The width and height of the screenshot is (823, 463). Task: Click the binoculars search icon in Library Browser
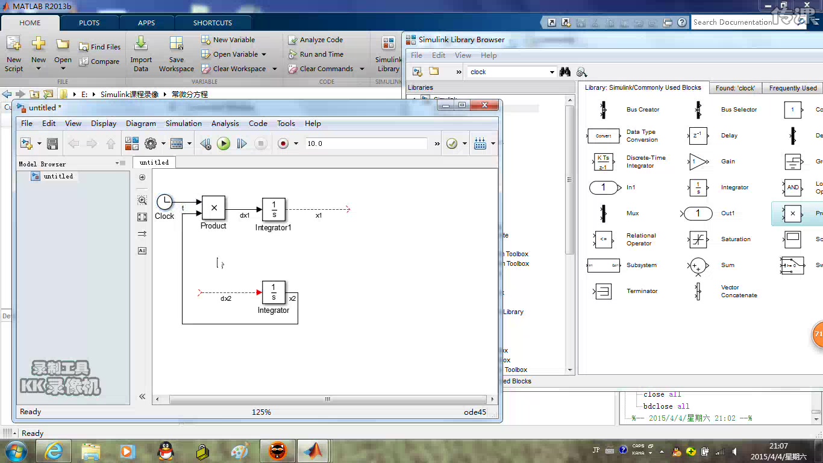pyautogui.click(x=565, y=72)
